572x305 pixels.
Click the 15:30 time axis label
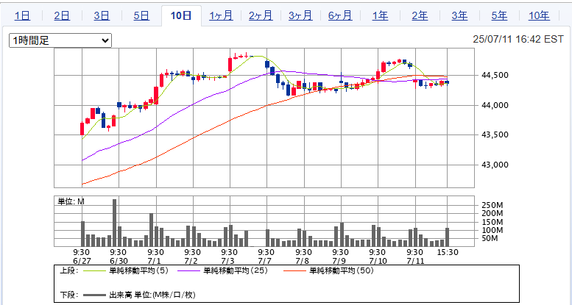(x=448, y=252)
